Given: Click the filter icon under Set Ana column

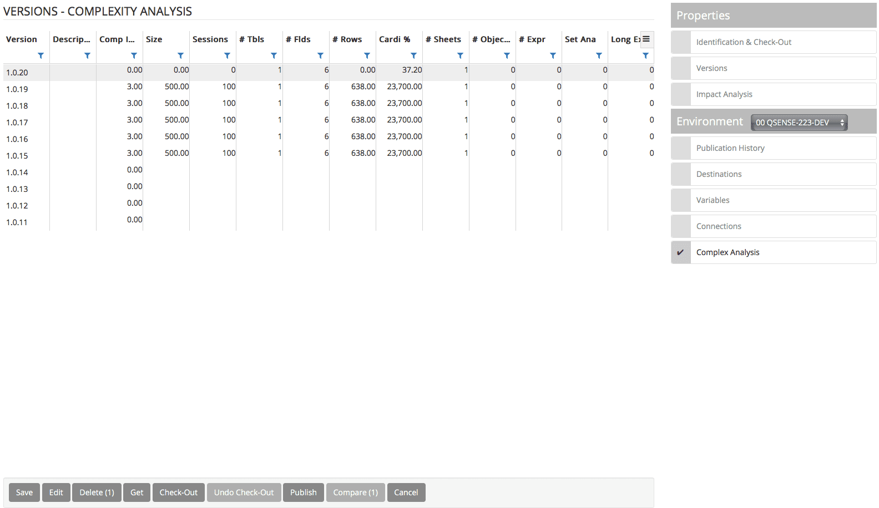Looking at the screenshot, I should tap(599, 55).
